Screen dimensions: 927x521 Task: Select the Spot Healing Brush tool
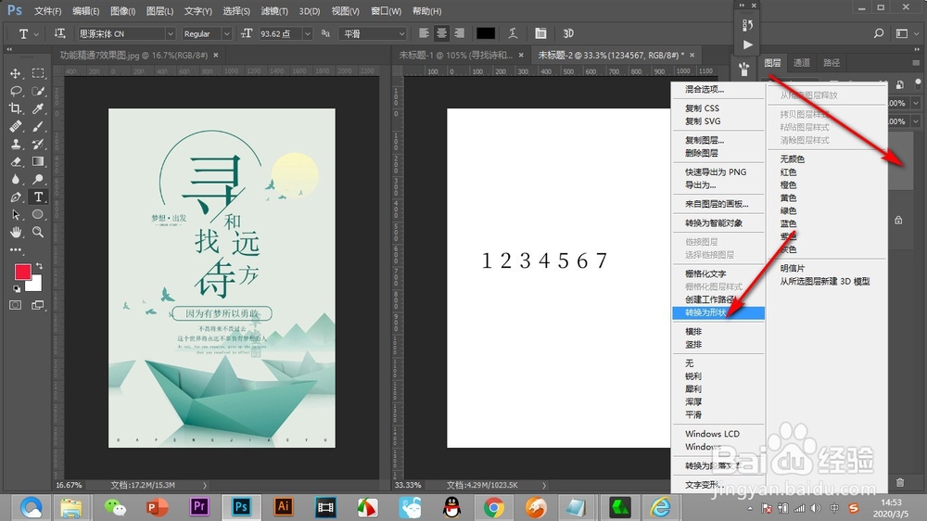[16, 127]
